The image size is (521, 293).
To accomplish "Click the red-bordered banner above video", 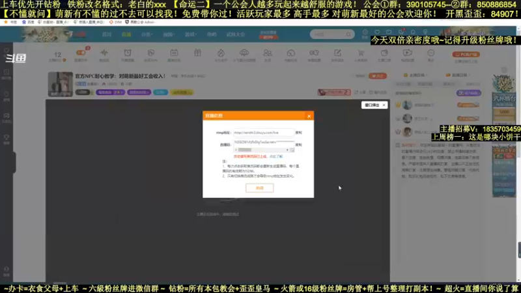I will [x=334, y=92].
